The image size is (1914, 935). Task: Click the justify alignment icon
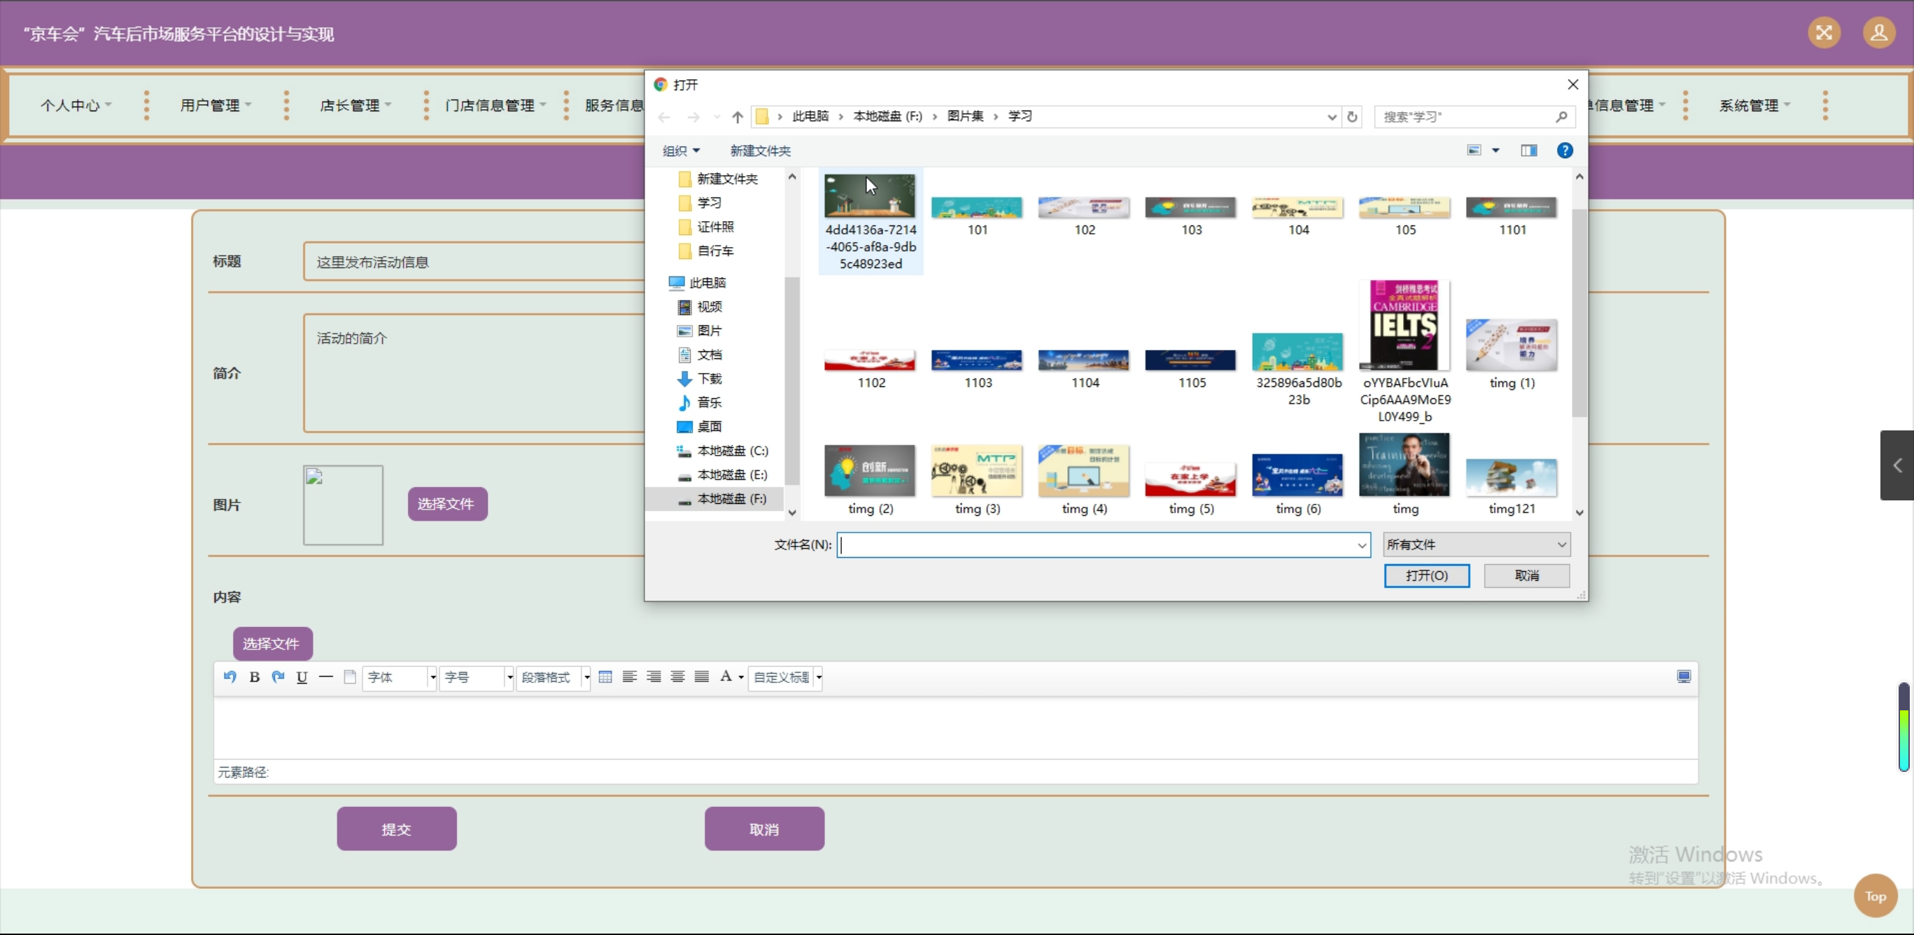coord(701,676)
